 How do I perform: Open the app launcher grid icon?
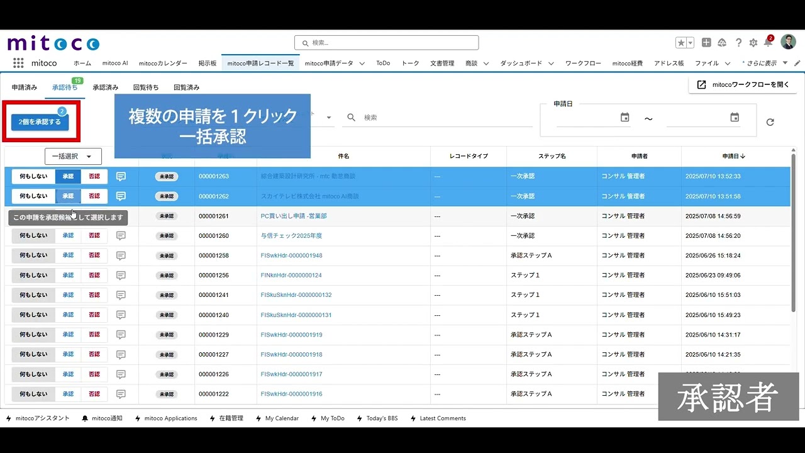pyautogui.click(x=18, y=63)
